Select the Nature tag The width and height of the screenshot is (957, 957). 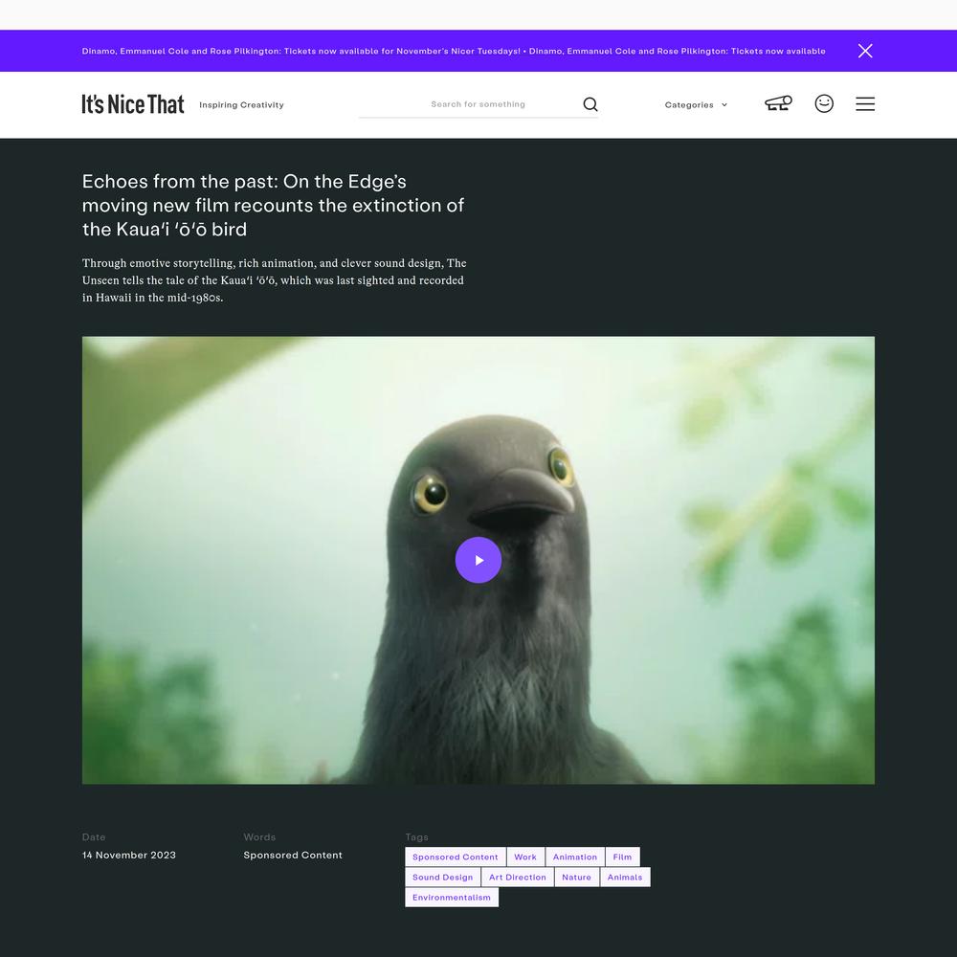click(577, 877)
